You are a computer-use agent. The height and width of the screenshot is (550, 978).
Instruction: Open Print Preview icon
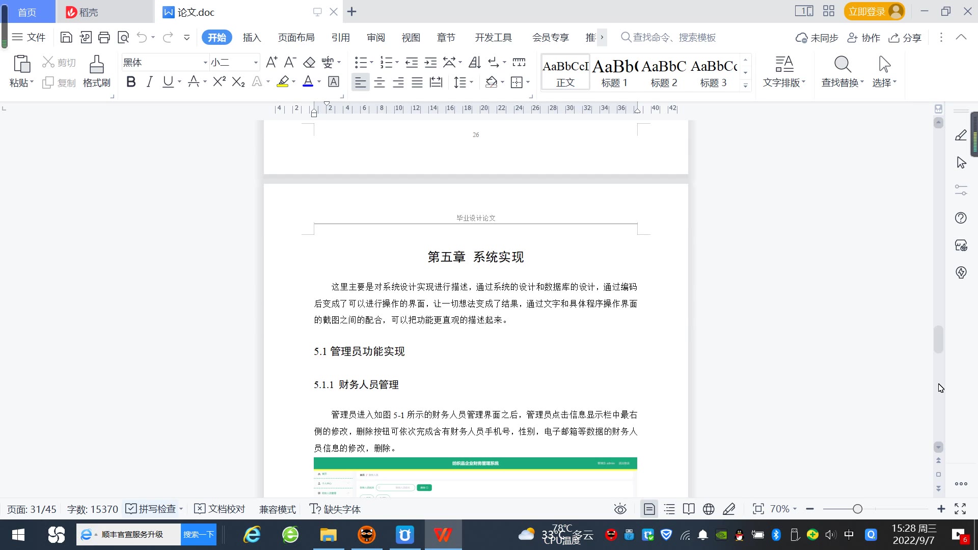coord(123,37)
